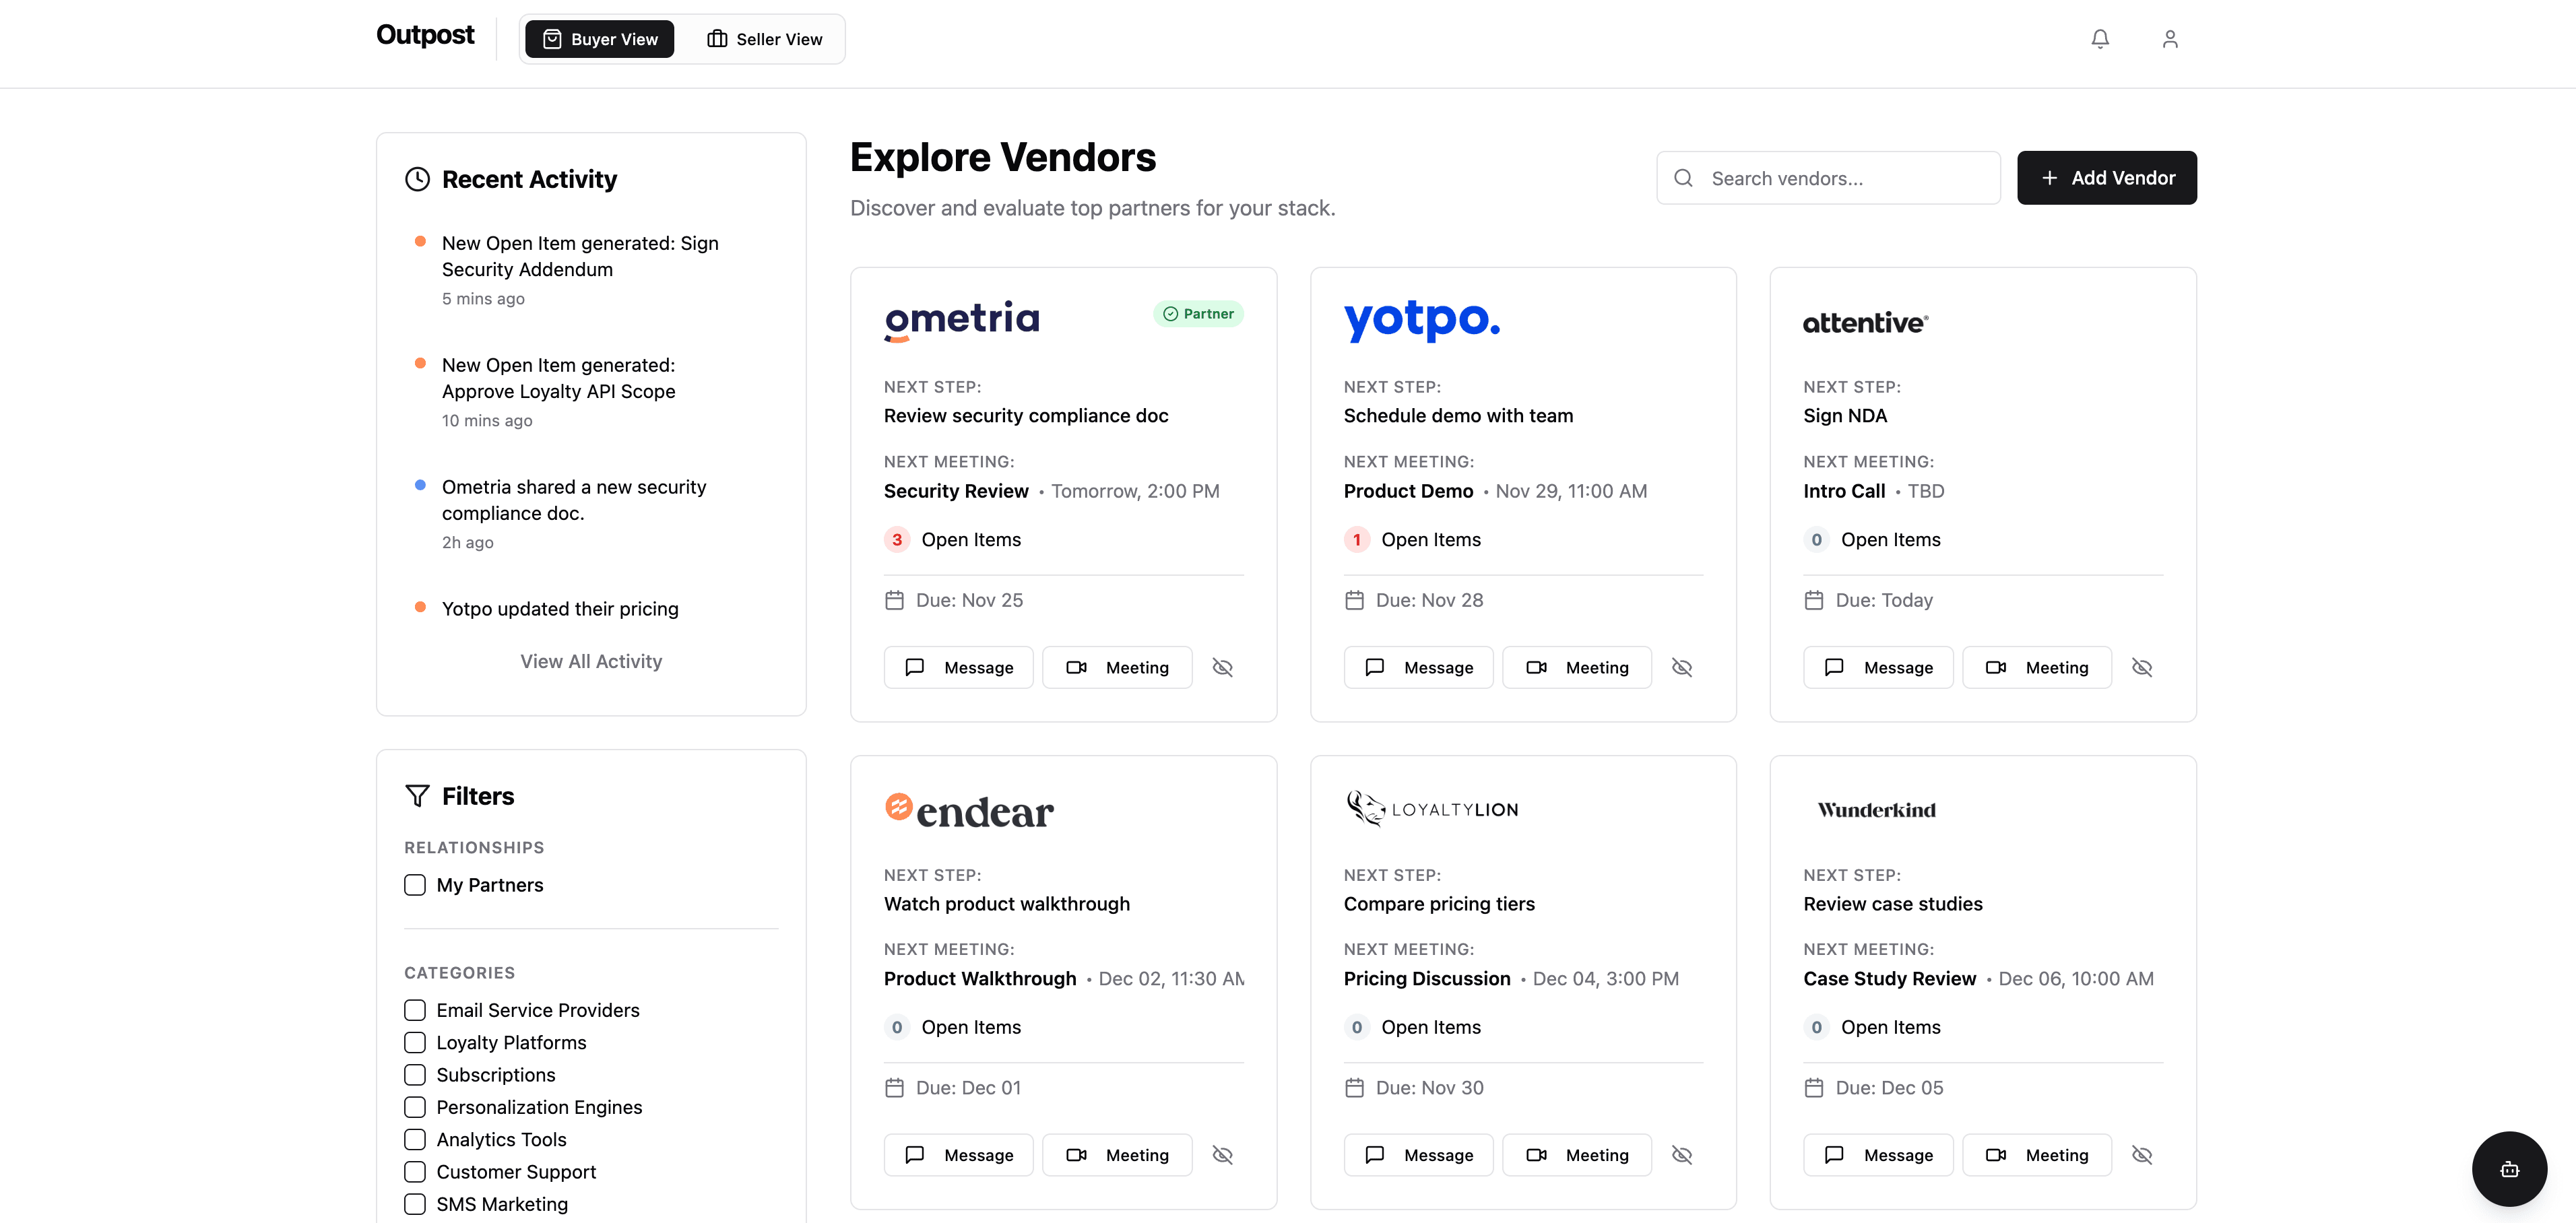Click the Add Vendor button

[2106, 177]
